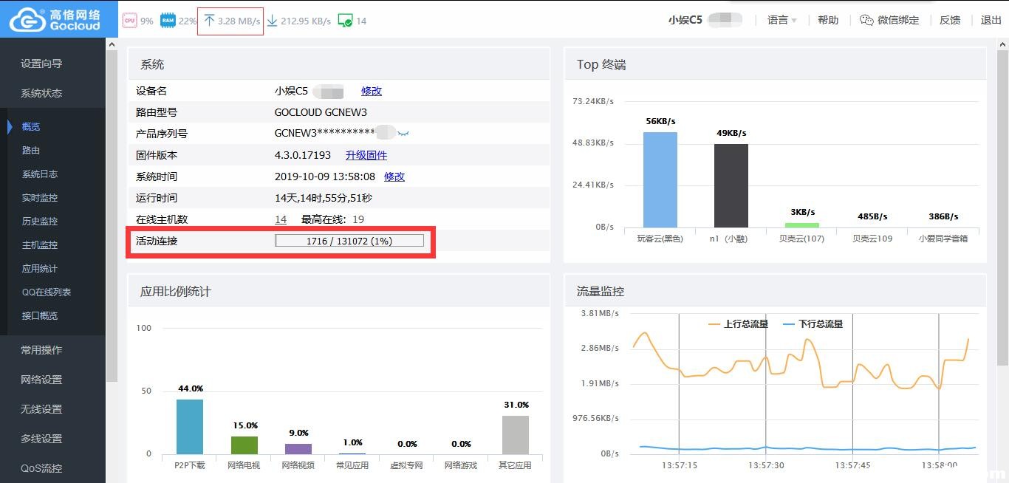Click 修改 next to the system time

(394, 176)
